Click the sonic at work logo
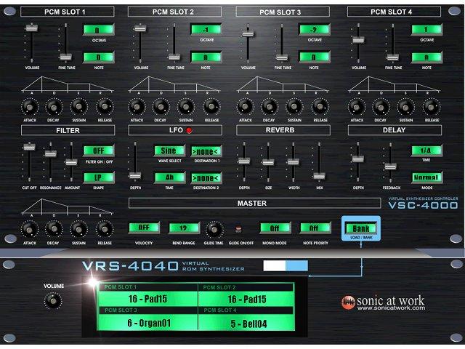Screen dimensions: 465x349 383,302
